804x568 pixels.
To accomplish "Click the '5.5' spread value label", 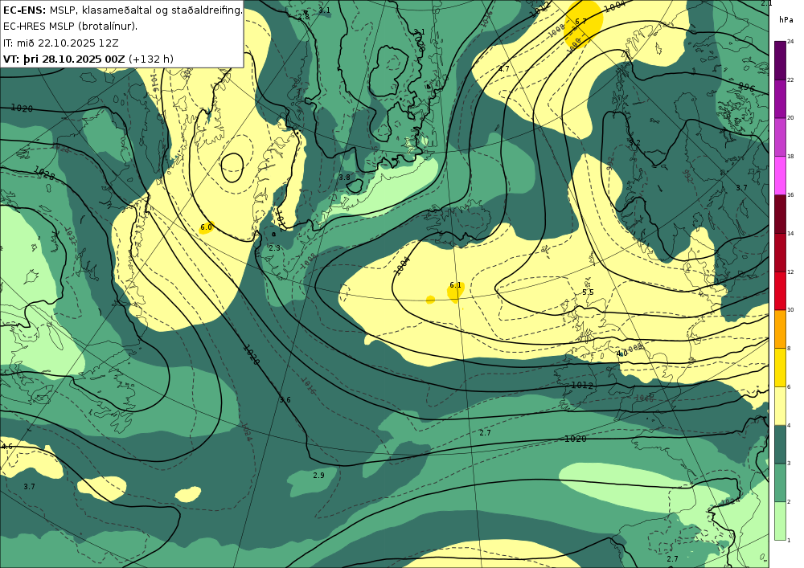I will [588, 292].
